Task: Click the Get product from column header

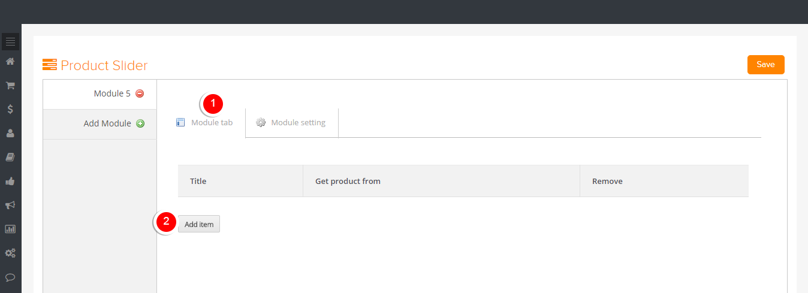Action: (x=348, y=181)
